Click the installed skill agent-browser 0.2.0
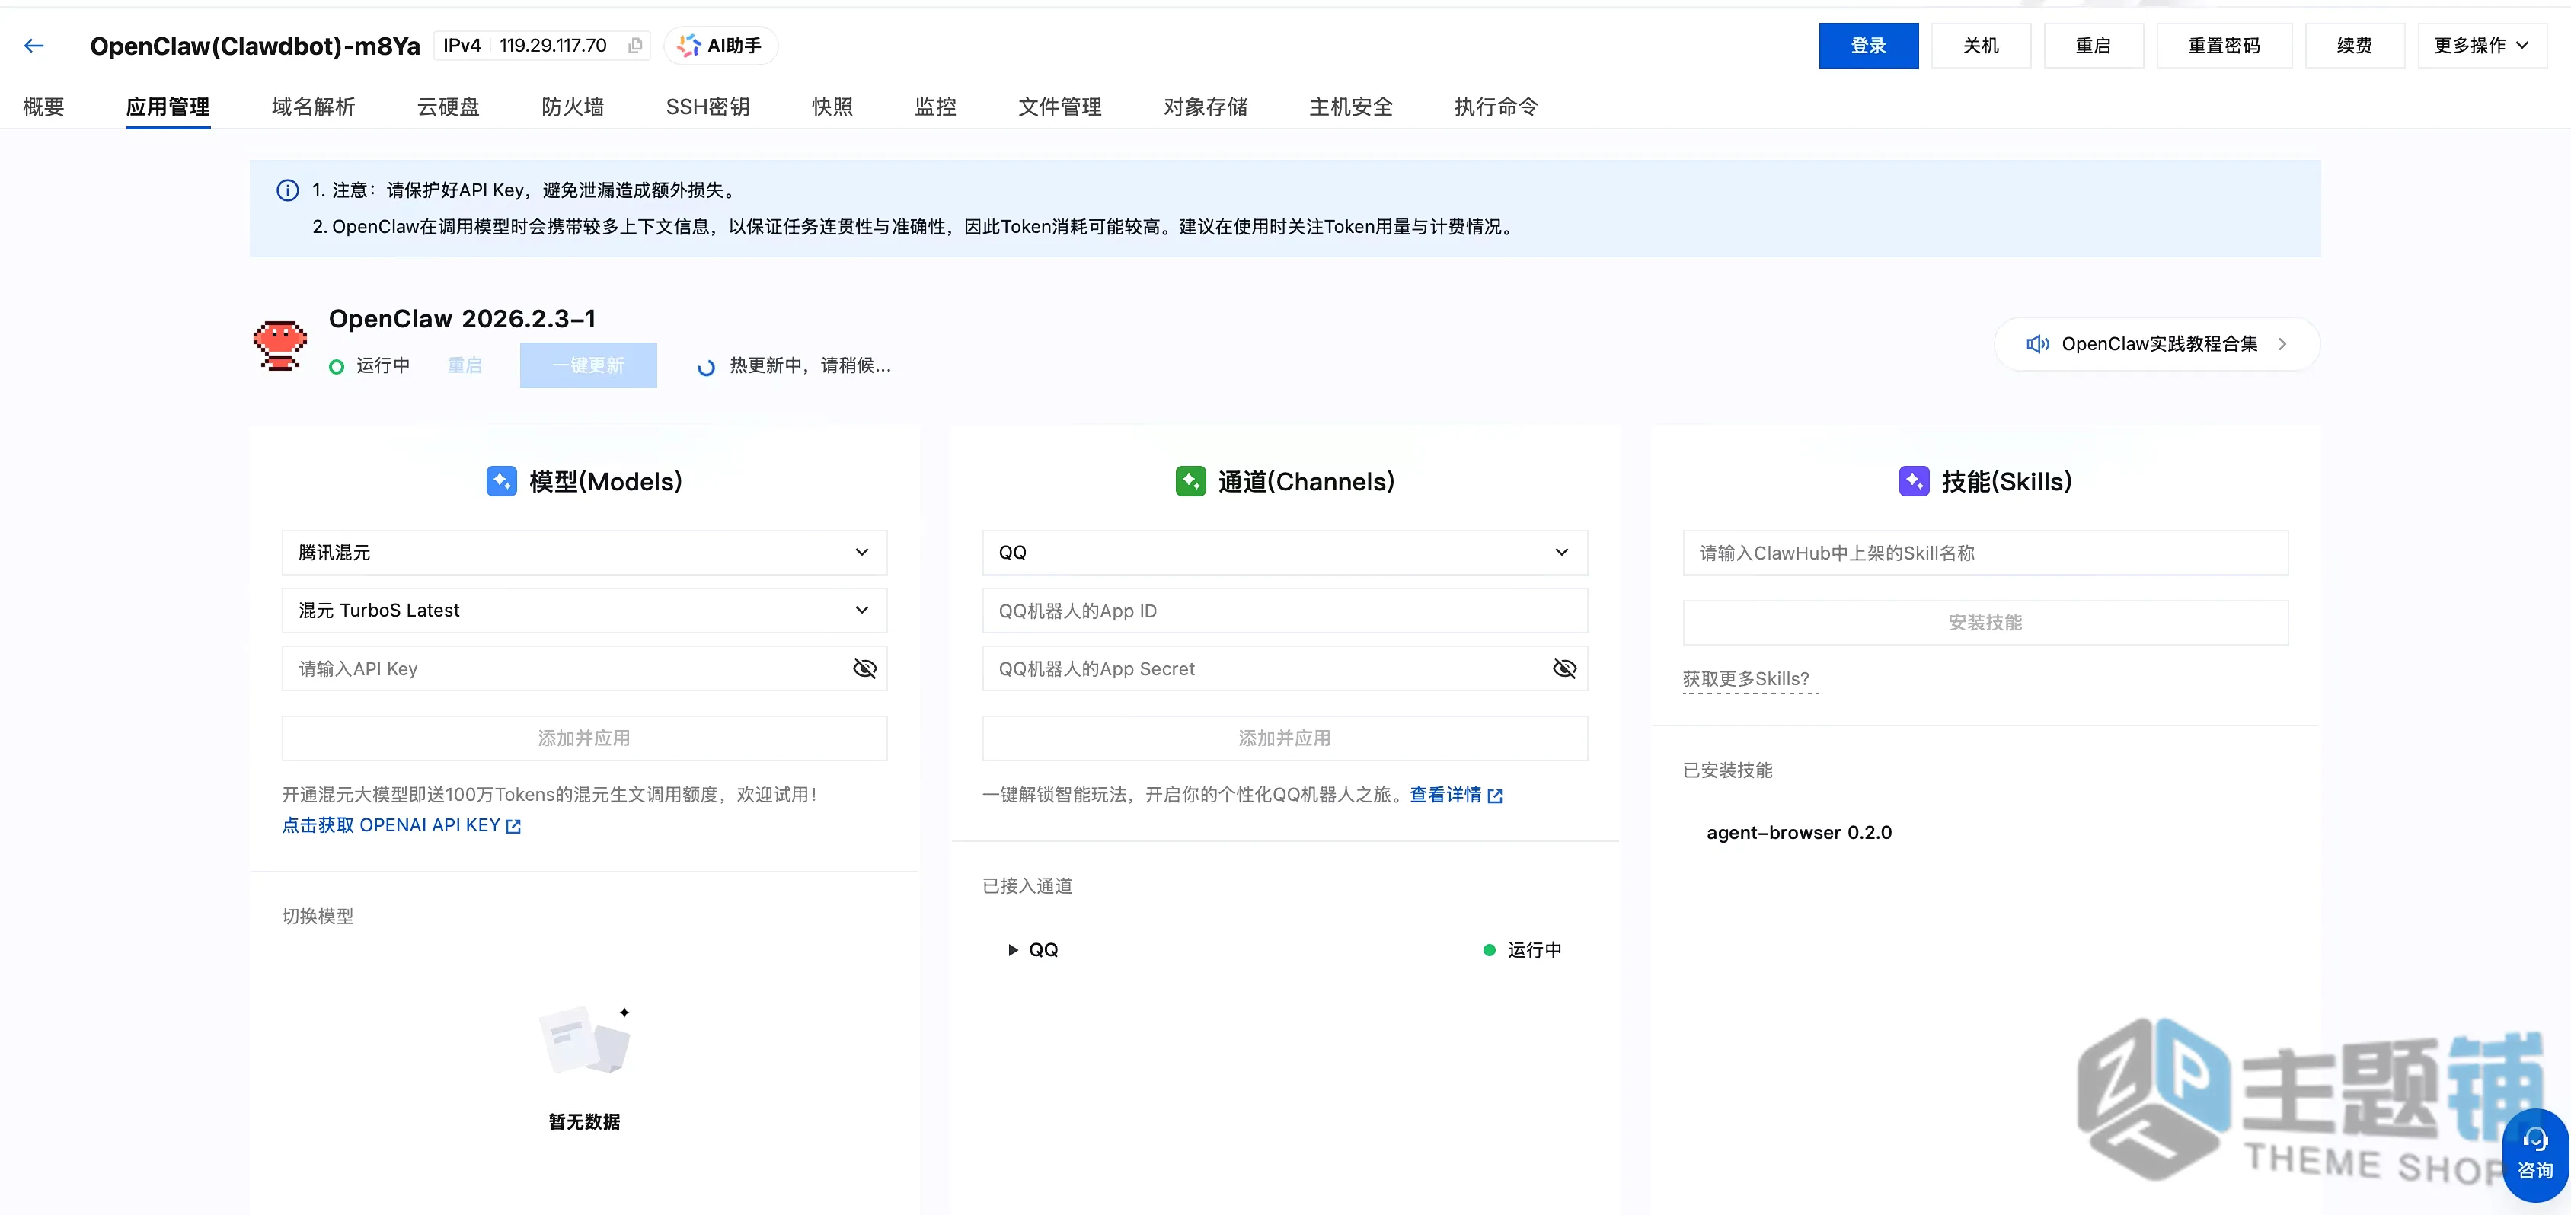2571x1215 pixels. tap(1799, 833)
